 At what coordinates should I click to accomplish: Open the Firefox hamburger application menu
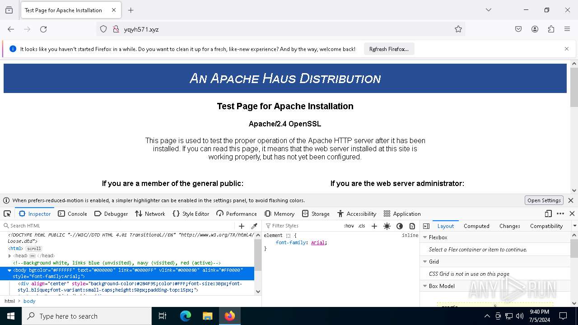[x=567, y=29]
